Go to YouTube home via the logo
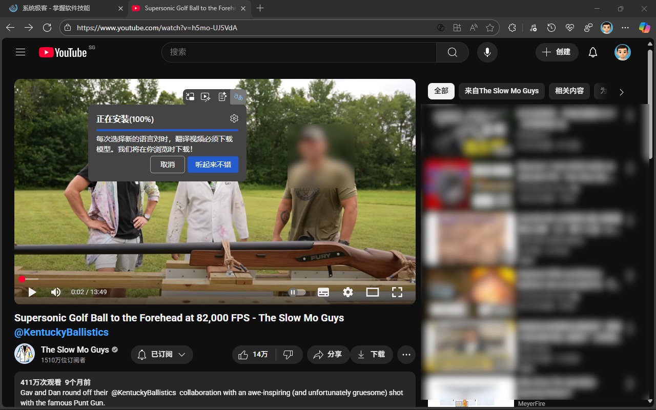The image size is (656, 410). 63,52
